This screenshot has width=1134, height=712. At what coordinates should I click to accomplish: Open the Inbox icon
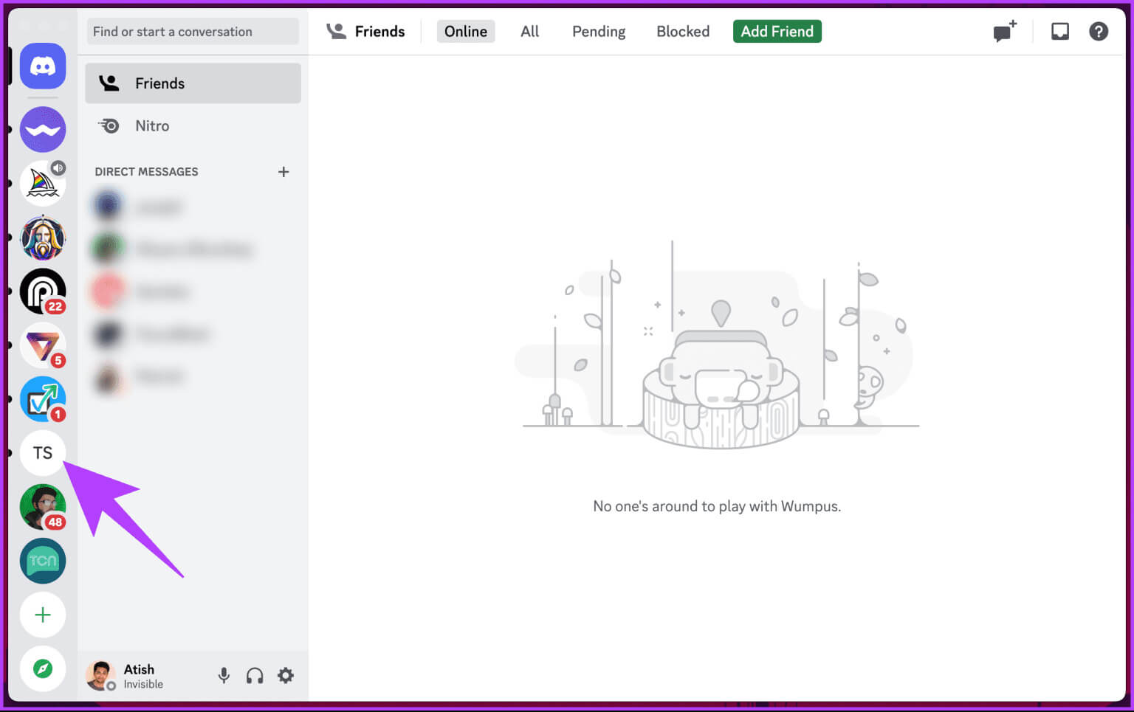click(1060, 32)
